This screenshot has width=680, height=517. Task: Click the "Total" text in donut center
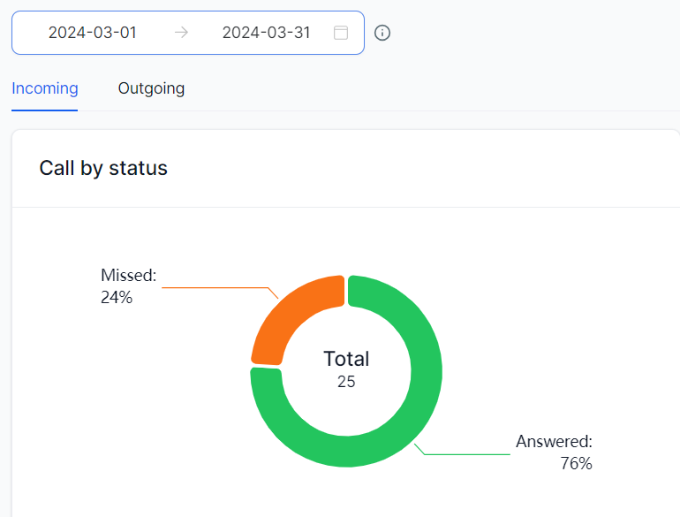coord(346,359)
